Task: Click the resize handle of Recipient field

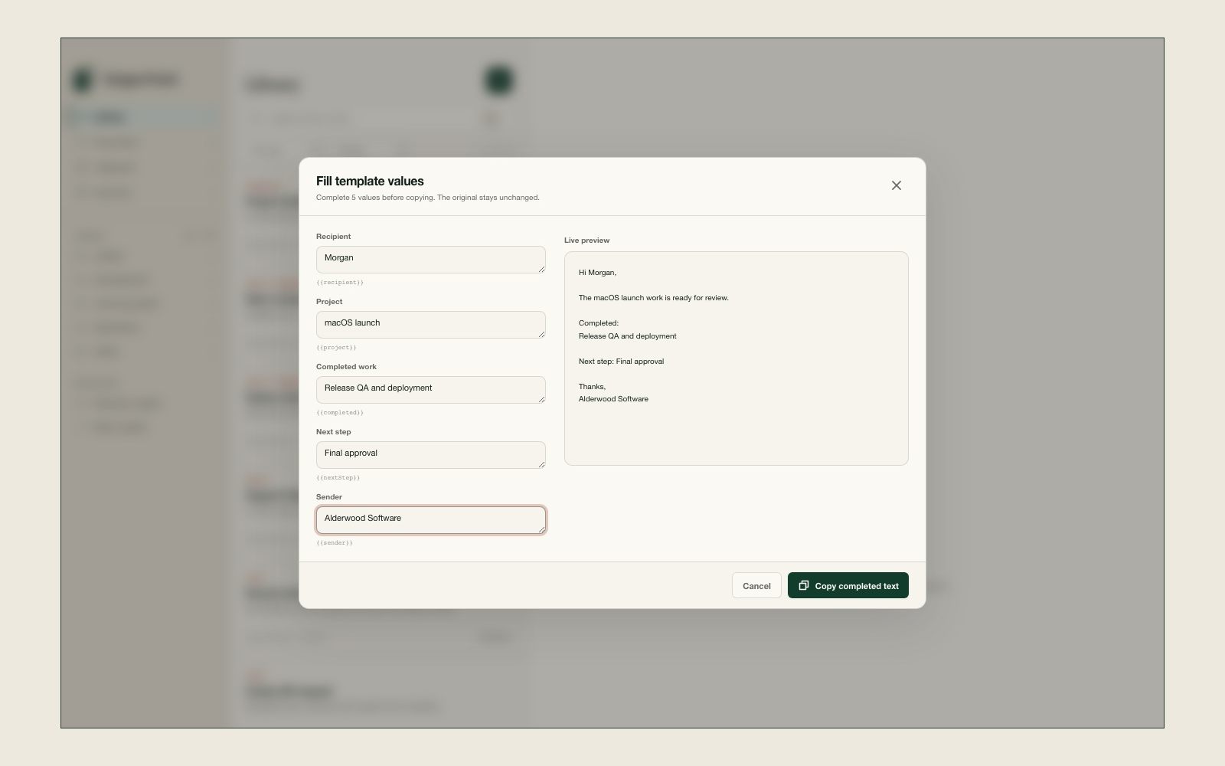Action: (x=541, y=269)
